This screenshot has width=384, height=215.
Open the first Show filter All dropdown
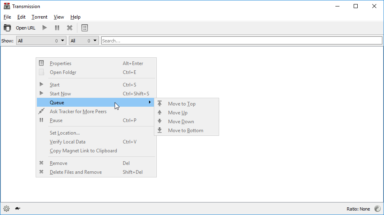pyautogui.click(x=41, y=41)
